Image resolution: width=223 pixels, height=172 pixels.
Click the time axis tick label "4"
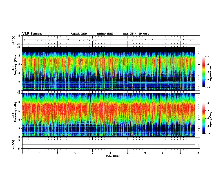[x=93, y=153]
